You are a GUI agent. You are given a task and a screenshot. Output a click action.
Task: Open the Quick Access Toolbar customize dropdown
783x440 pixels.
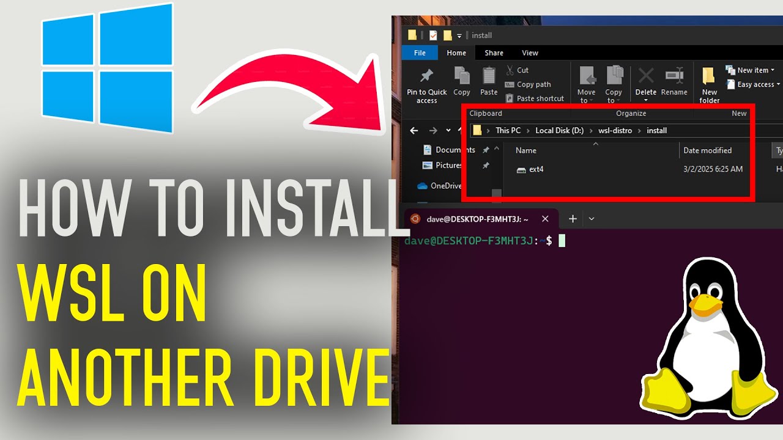(459, 35)
